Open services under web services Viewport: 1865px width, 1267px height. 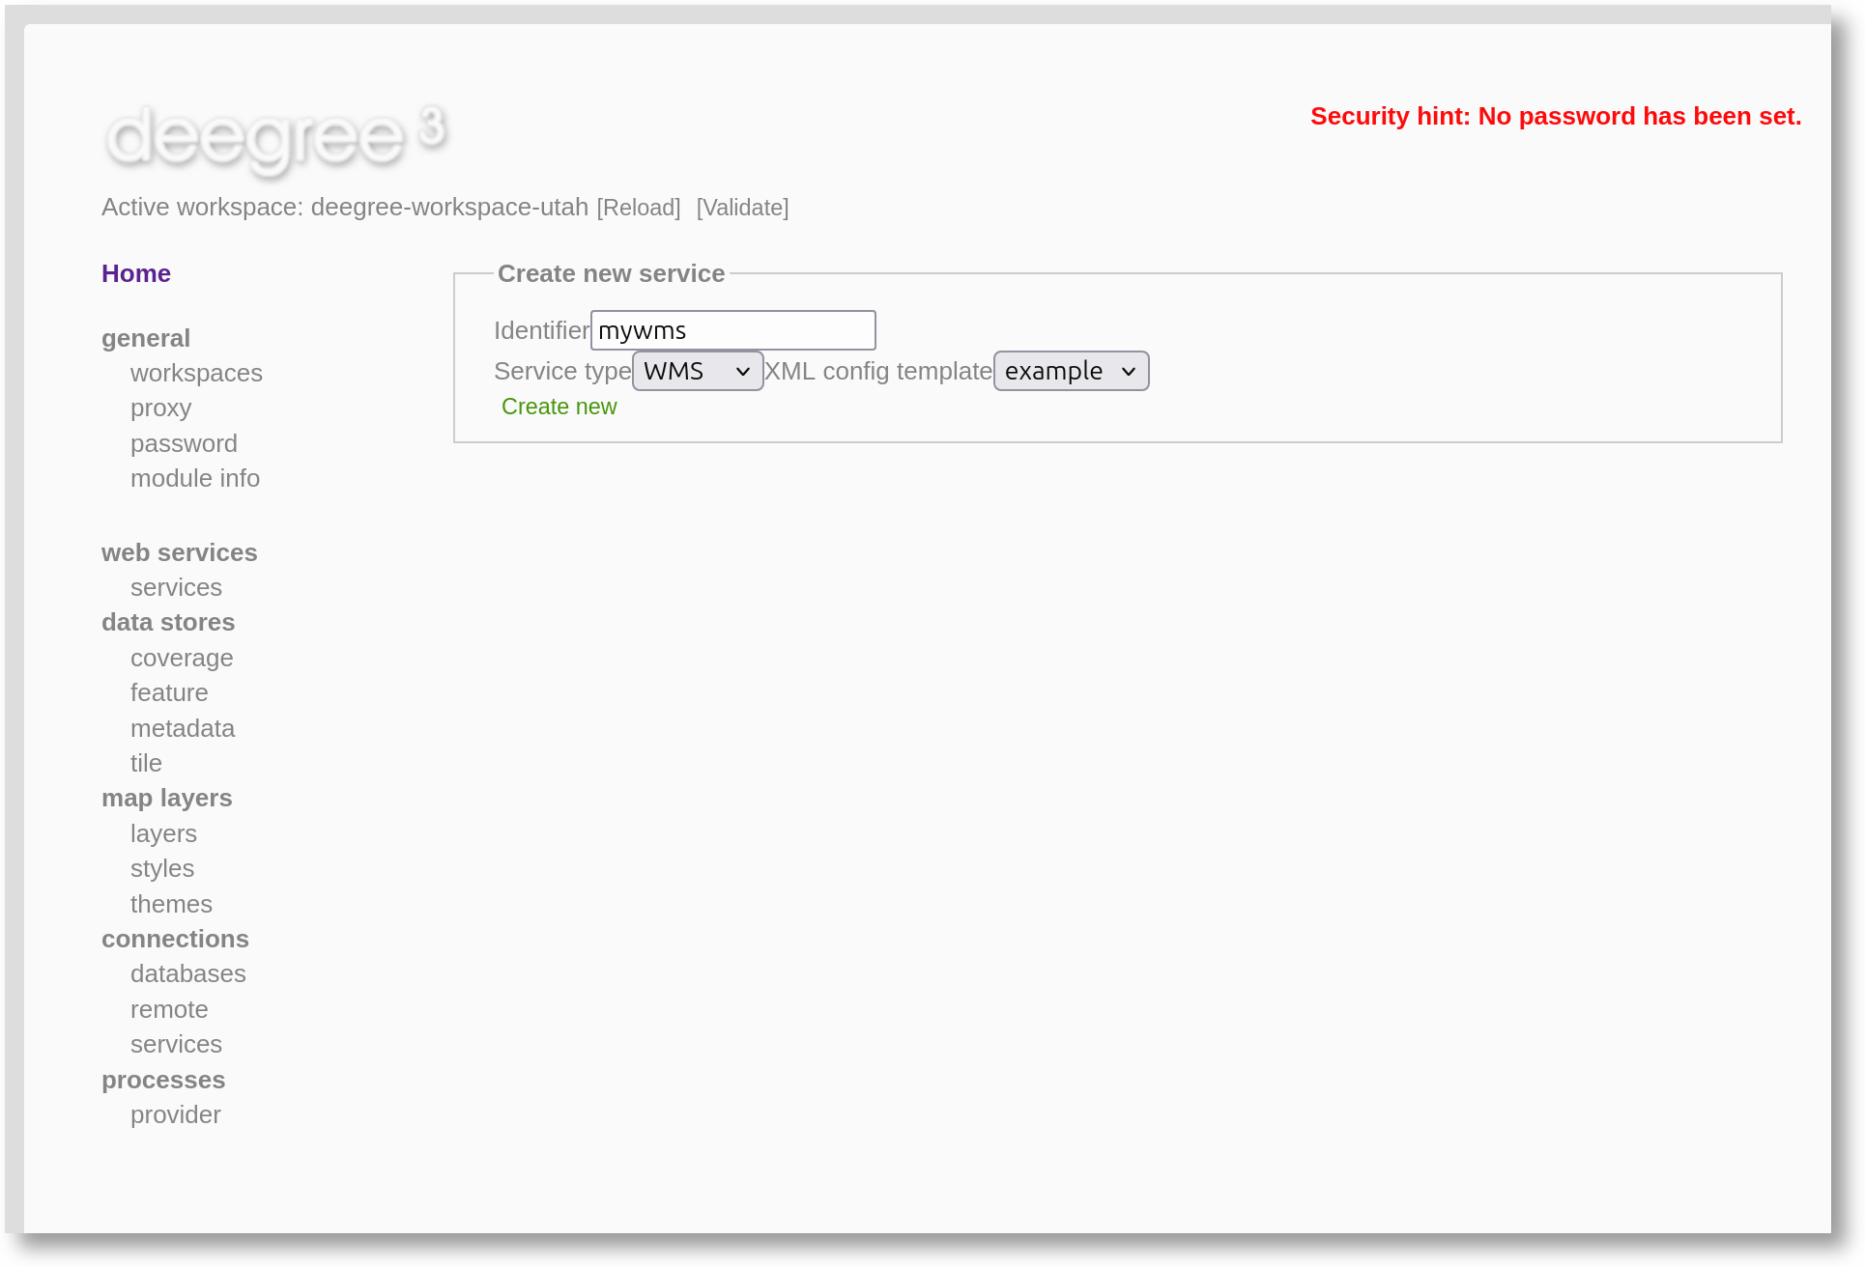176,587
